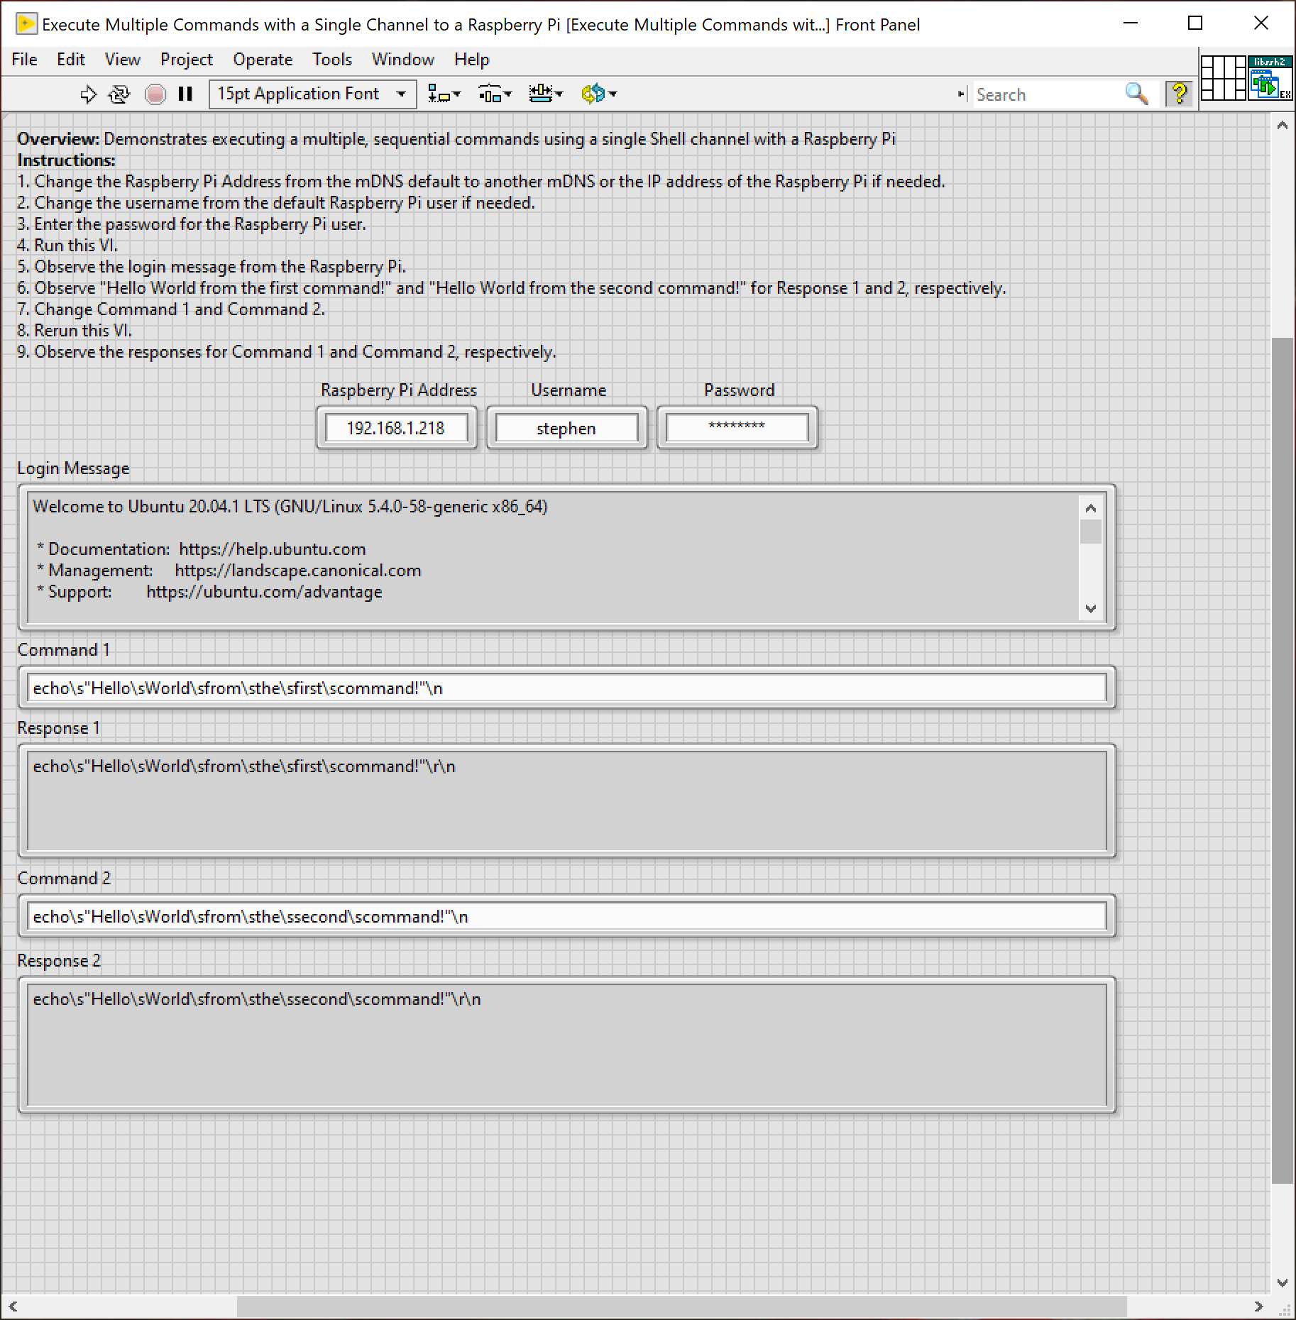Image resolution: width=1296 pixels, height=1320 pixels.
Task: Expand the Resize Objects dropdown arrow
Action: click(x=559, y=94)
